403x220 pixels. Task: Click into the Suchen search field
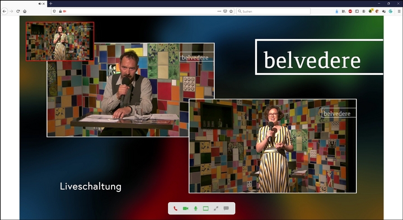[x=273, y=11]
